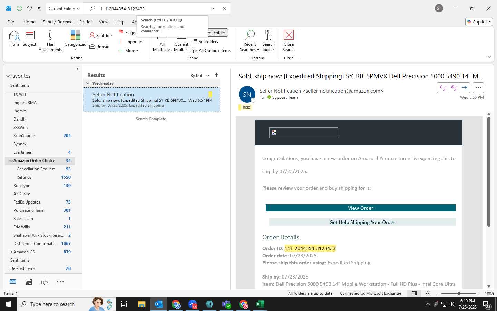Open the Categorized filter

75,41
